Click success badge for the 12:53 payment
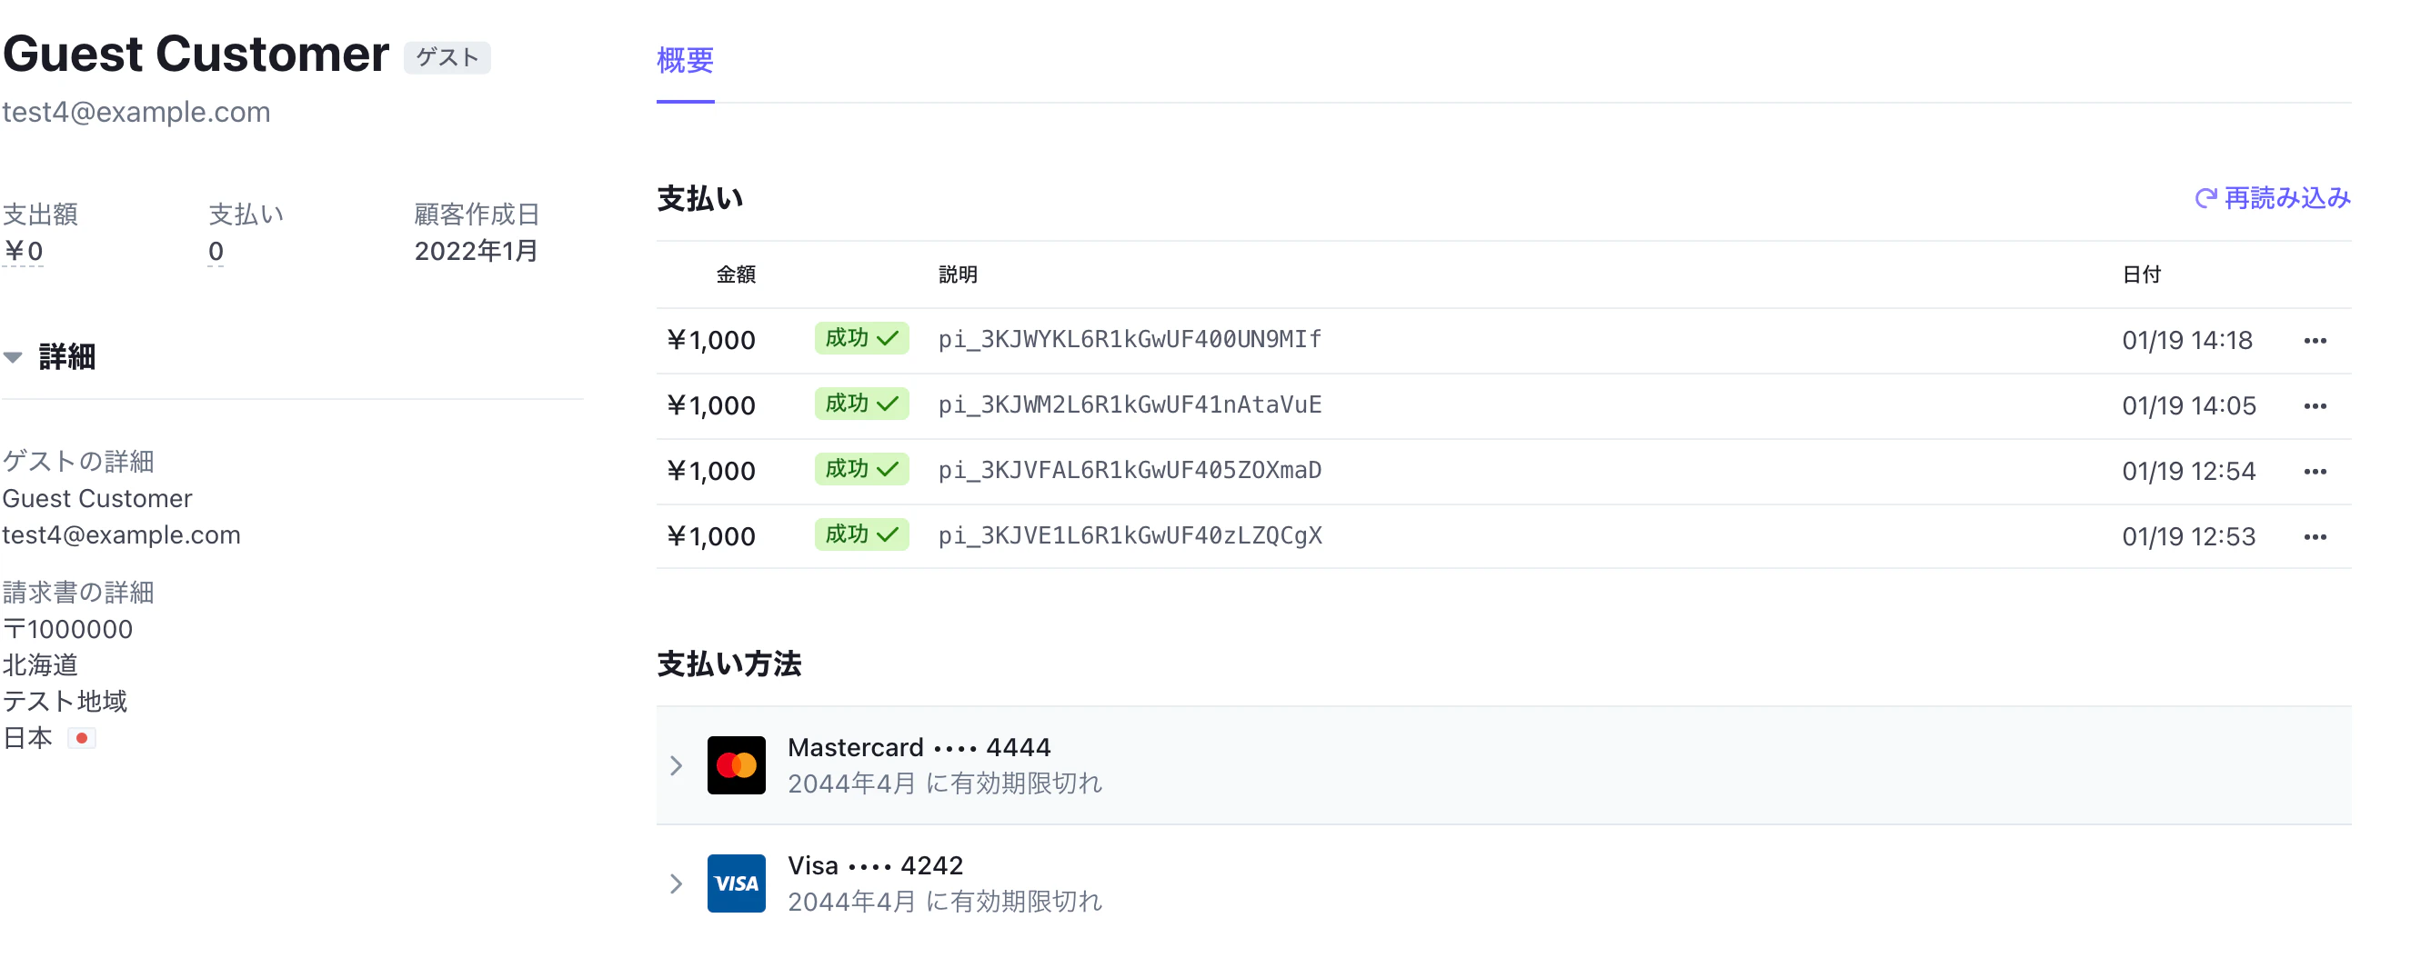 click(x=861, y=534)
